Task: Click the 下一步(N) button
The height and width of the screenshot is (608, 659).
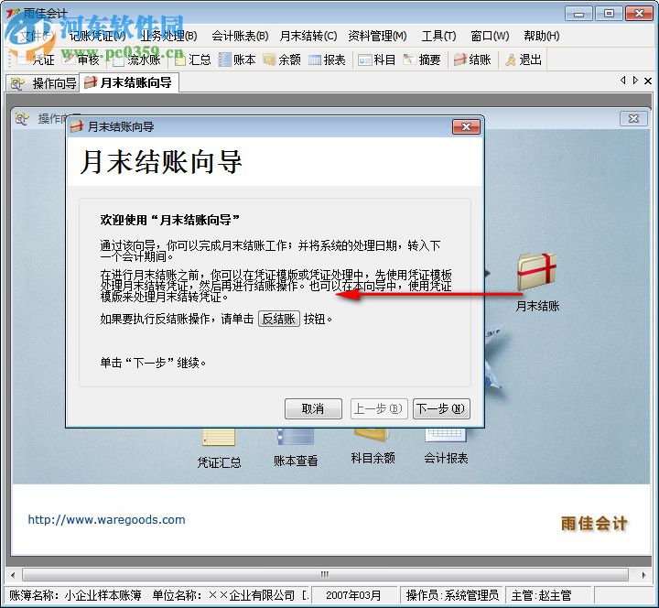Action: click(441, 408)
